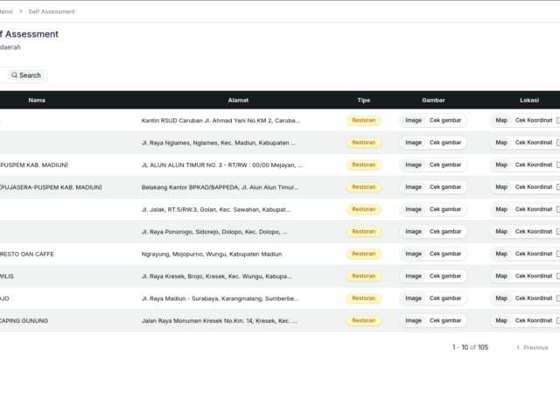Click the Gambar column header
This screenshot has height=420, width=560.
(x=433, y=100)
